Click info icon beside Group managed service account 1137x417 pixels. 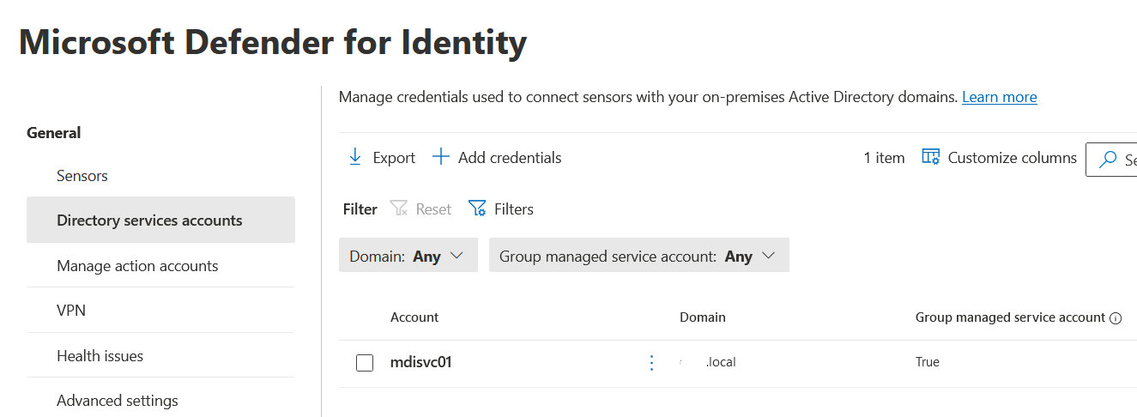[1116, 318]
